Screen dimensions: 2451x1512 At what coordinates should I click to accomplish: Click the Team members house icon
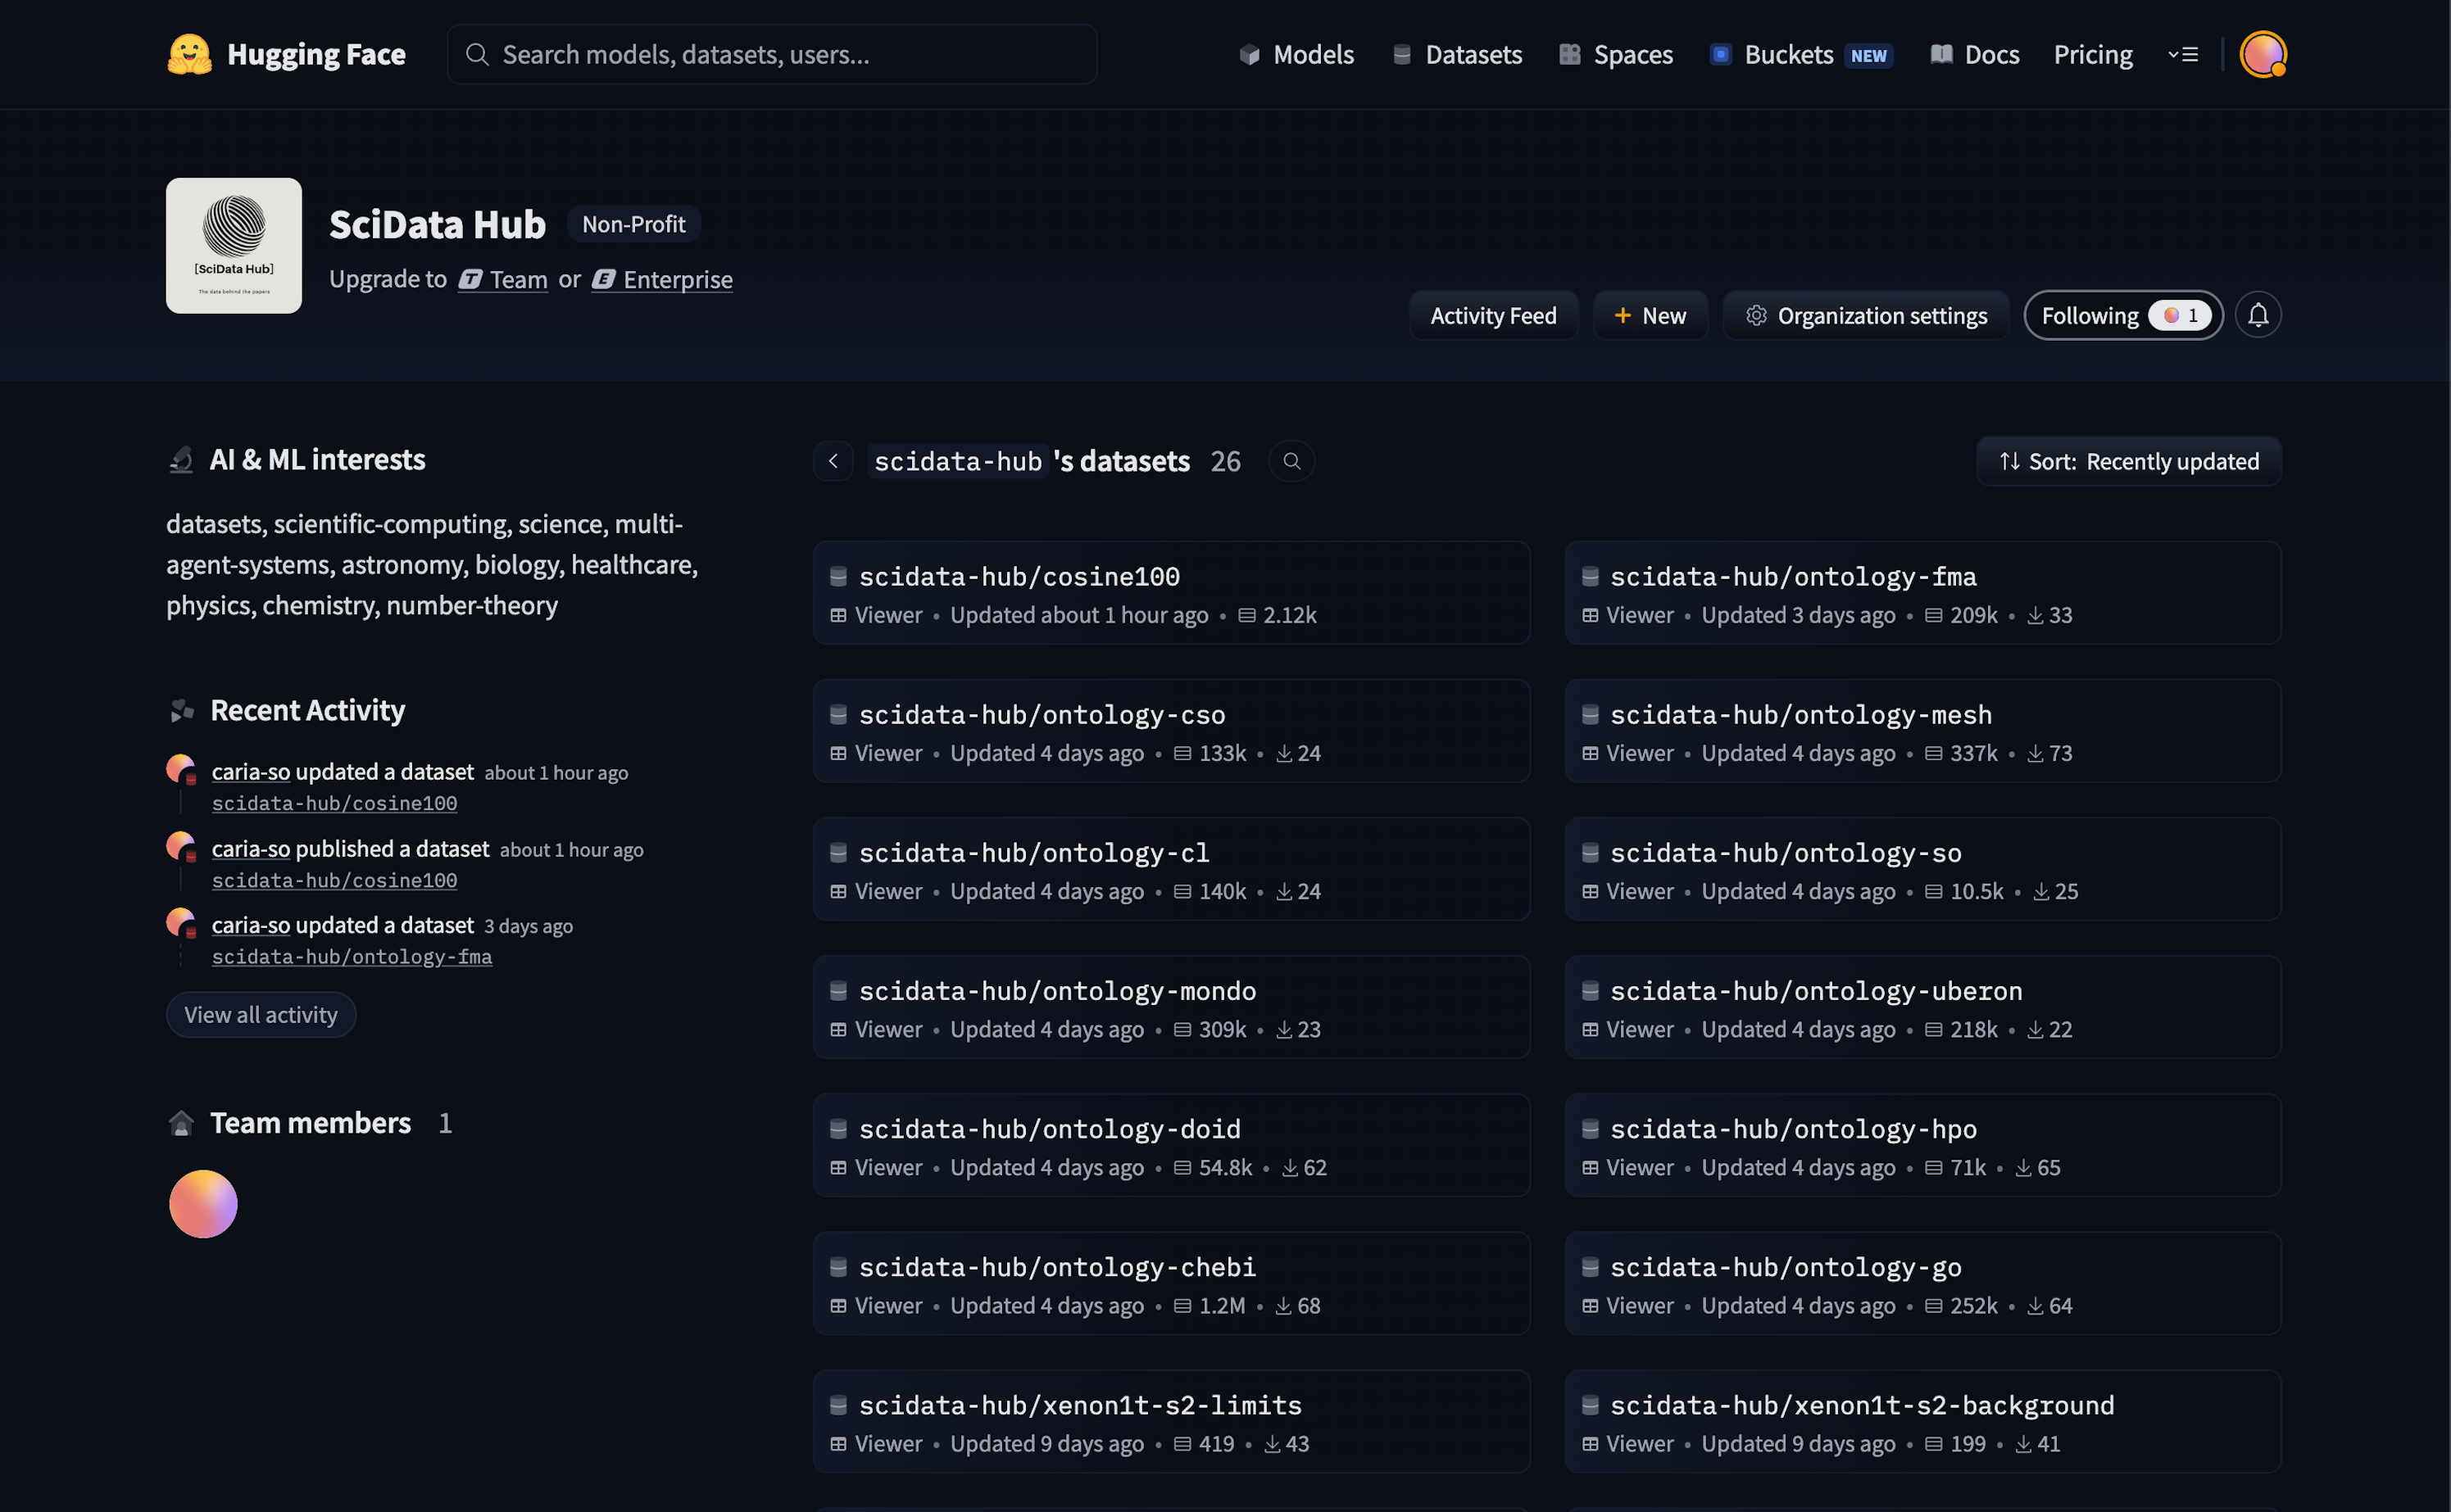pyautogui.click(x=181, y=1123)
